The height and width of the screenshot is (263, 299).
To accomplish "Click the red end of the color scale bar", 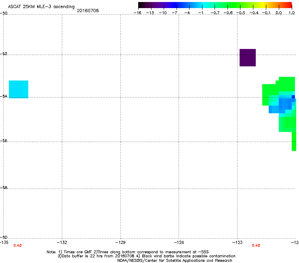I will pos(289,5).
